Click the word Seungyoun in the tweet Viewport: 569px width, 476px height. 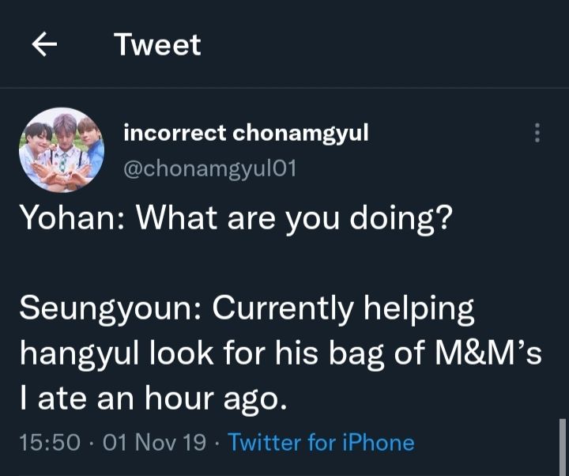(107, 309)
